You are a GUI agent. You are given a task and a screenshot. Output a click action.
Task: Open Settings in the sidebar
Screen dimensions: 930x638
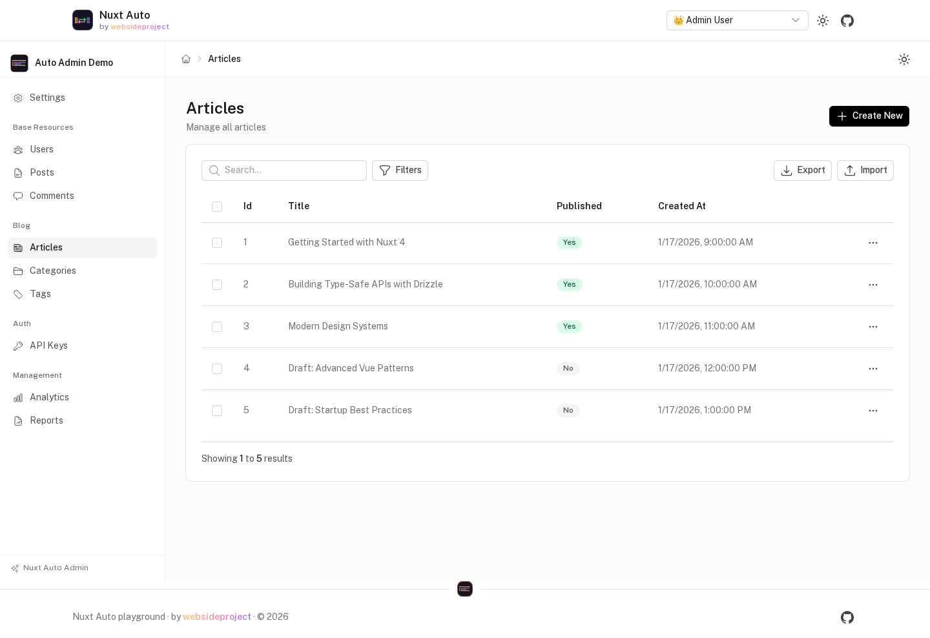82,98
